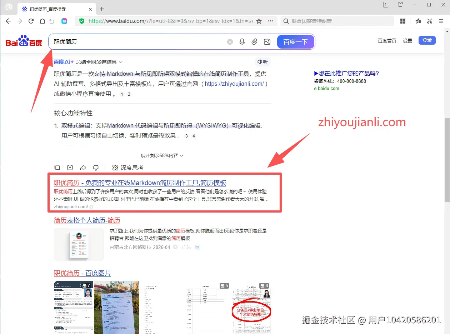Visit the e.baidu.com link
This screenshot has height=334, width=450.
(327, 88)
